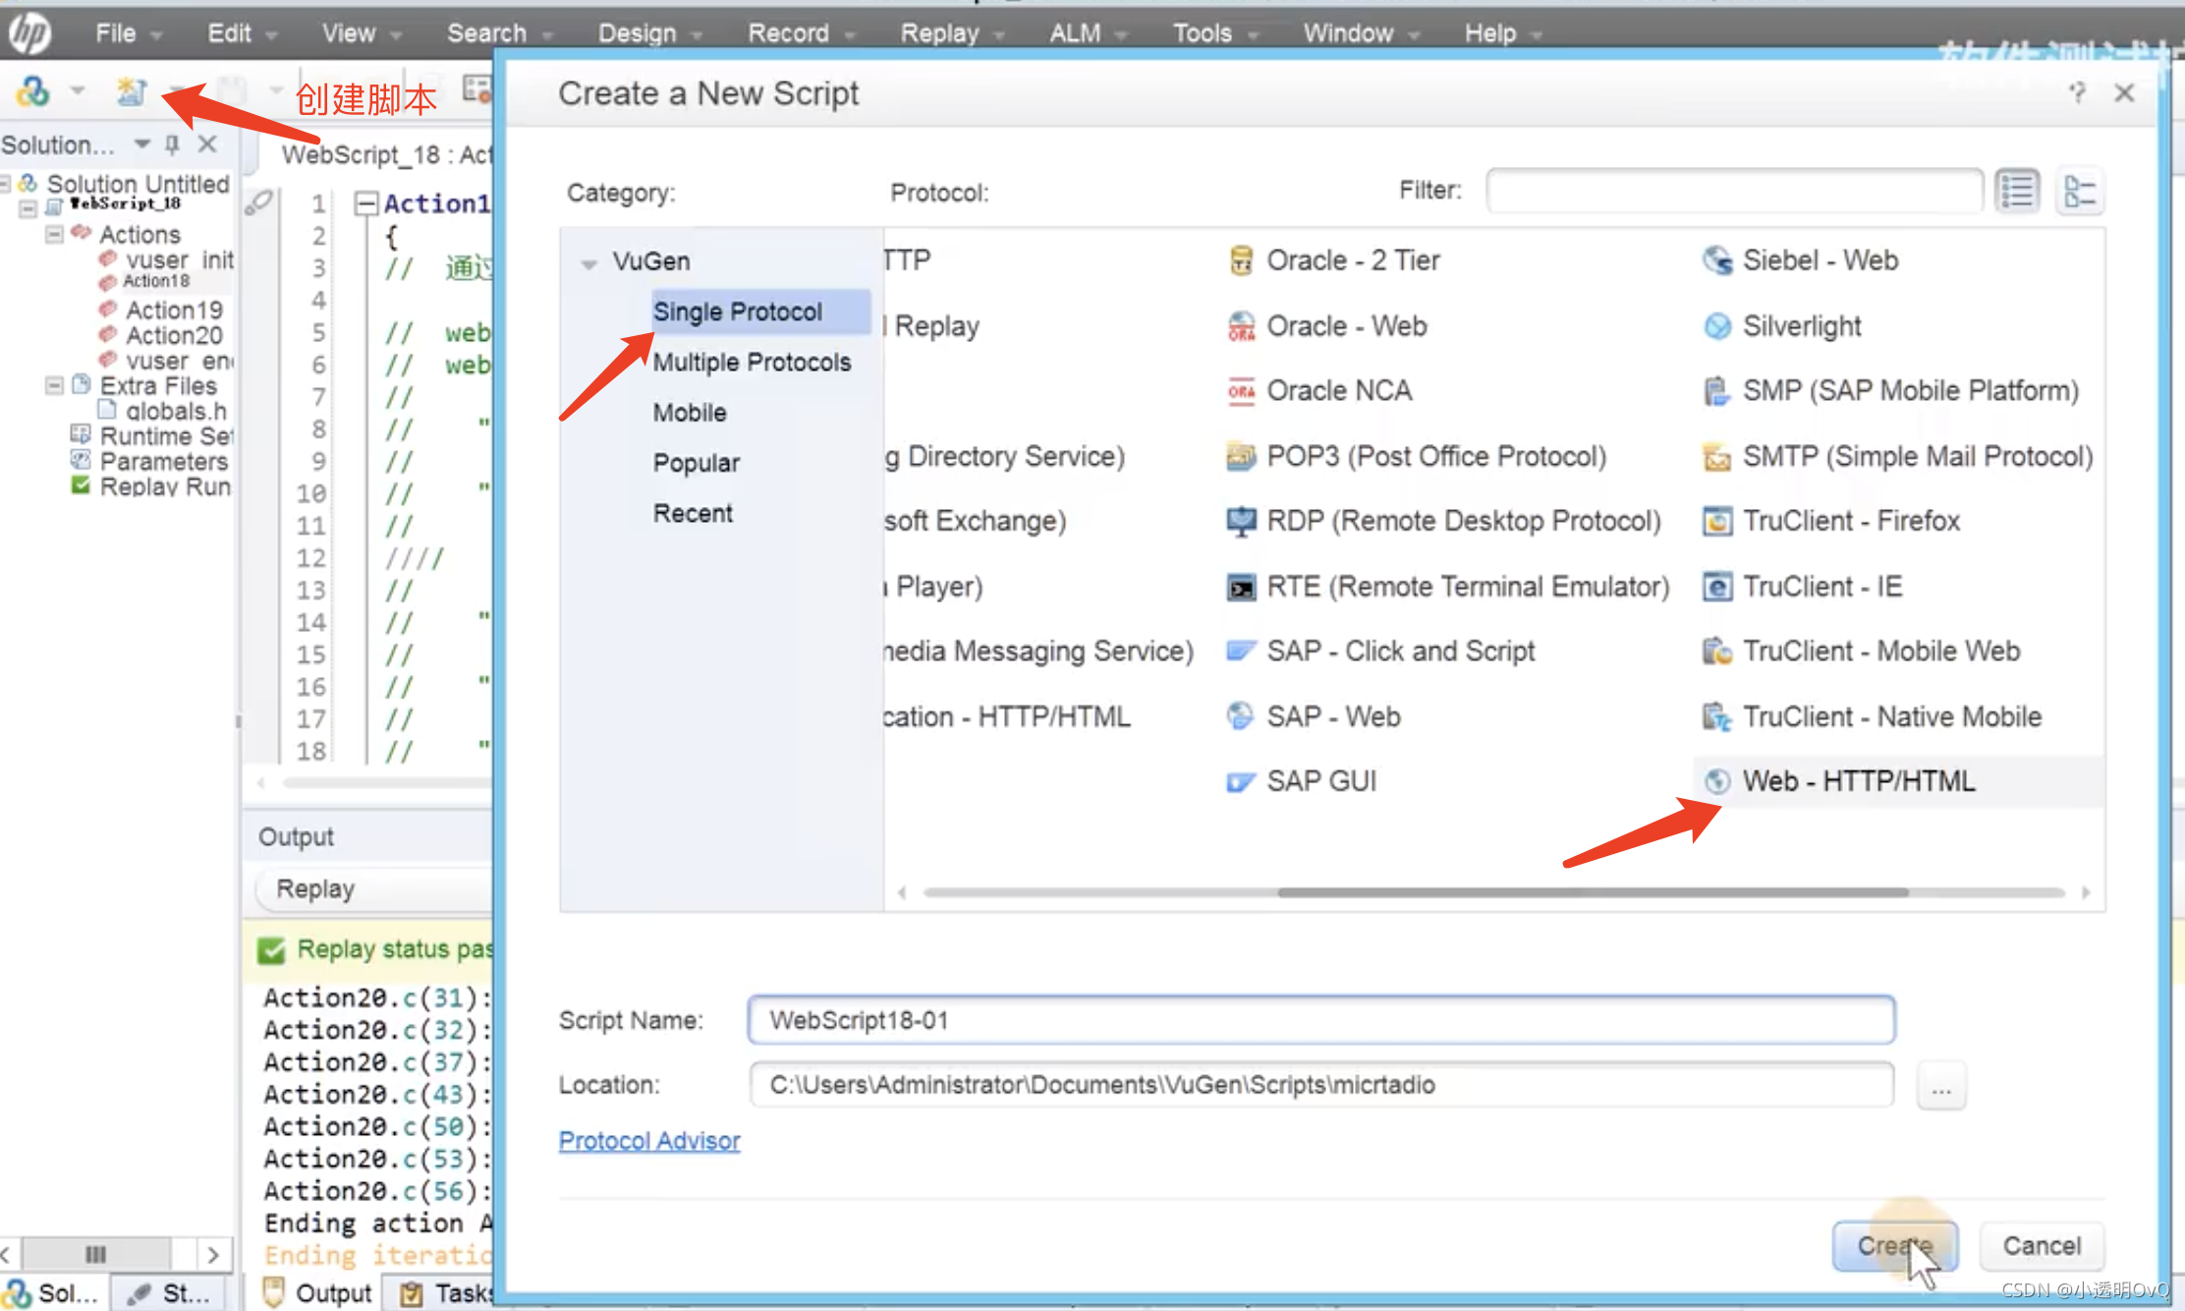
Task: Click the Script Name input field
Action: (1320, 1020)
